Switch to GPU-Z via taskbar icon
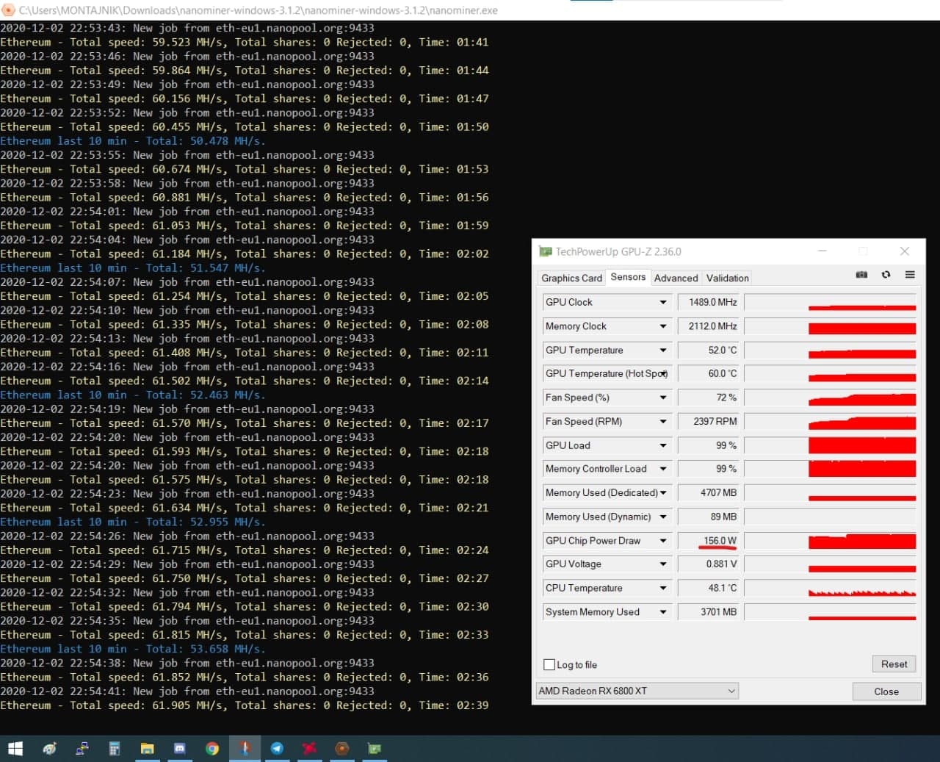Screen dimensions: 940x762 [375, 748]
